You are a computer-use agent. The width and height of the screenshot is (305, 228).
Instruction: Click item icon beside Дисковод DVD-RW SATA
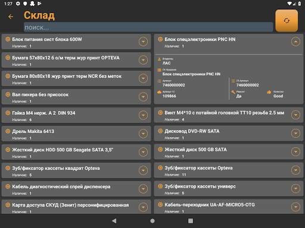coord(160,131)
